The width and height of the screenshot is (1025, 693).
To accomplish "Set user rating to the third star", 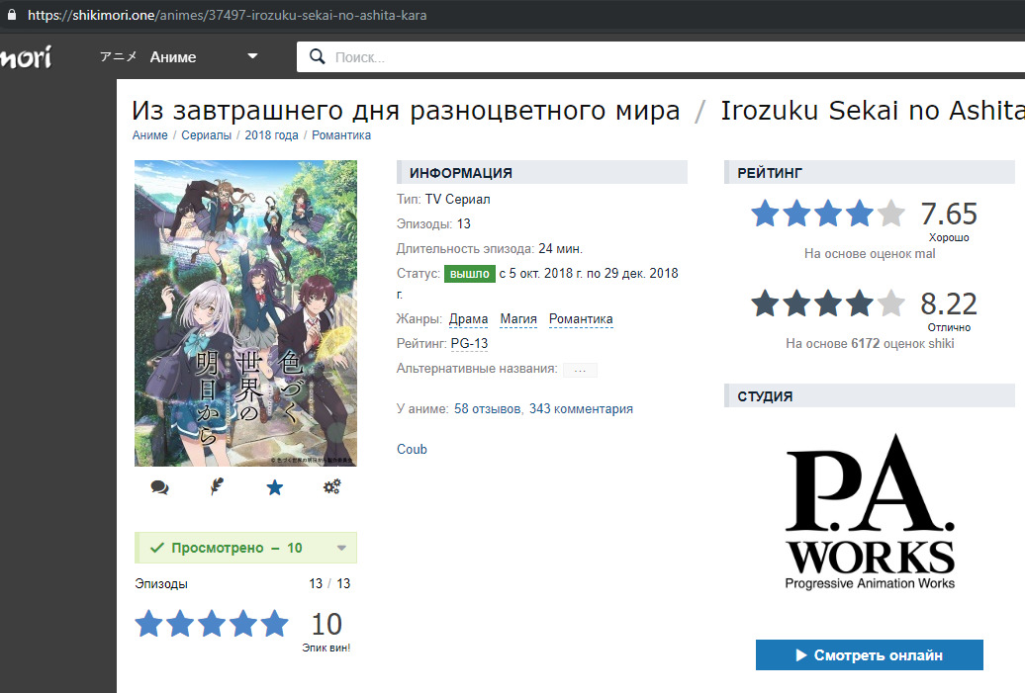I will [x=211, y=624].
